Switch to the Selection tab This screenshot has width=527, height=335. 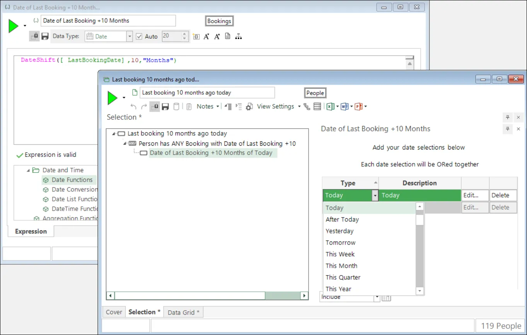click(x=144, y=312)
